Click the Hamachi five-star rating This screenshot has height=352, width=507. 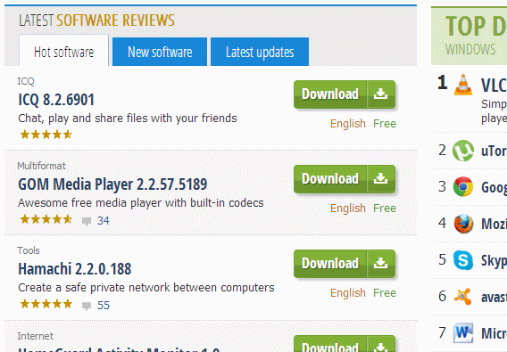(46, 304)
